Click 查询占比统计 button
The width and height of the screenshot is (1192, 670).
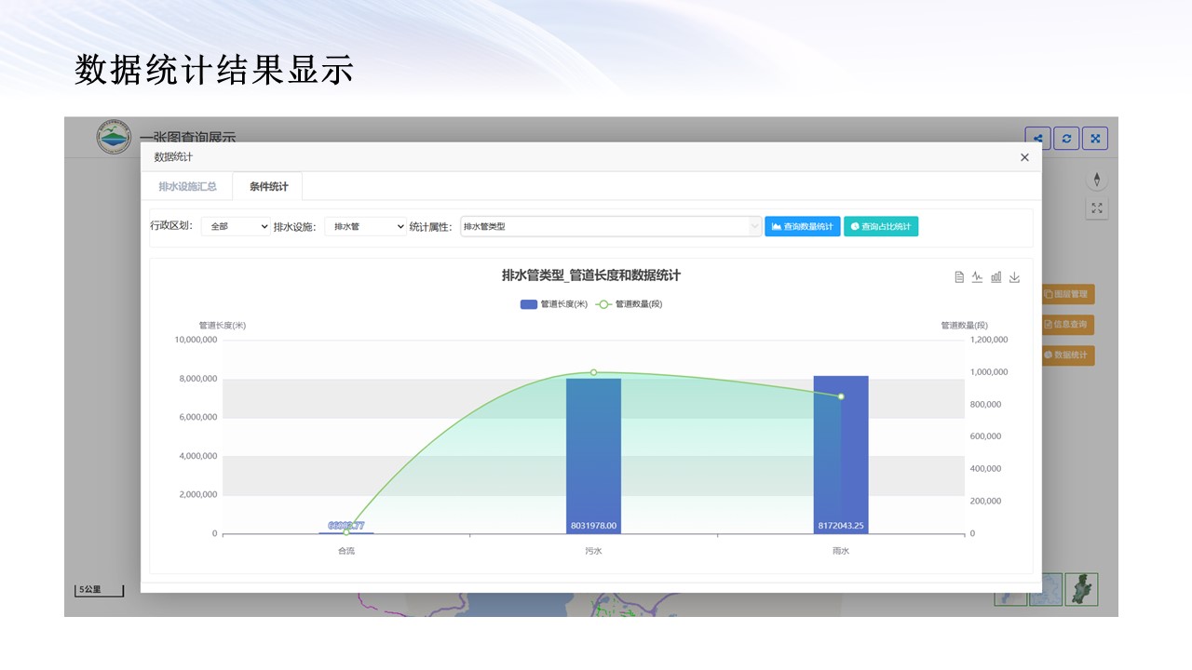point(880,226)
